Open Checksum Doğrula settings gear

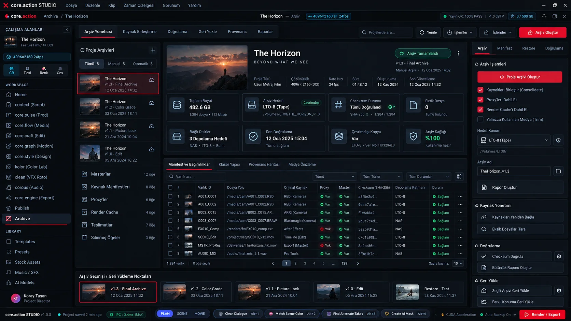(559, 257)
